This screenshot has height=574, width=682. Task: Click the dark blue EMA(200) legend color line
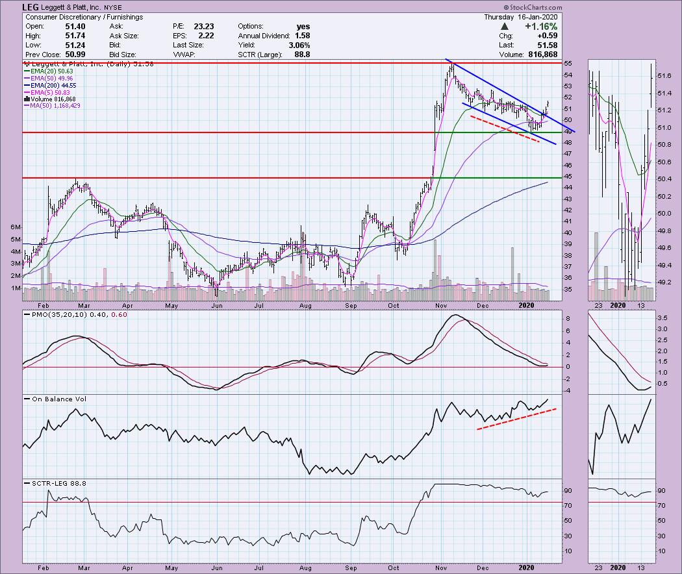(27, 86)
